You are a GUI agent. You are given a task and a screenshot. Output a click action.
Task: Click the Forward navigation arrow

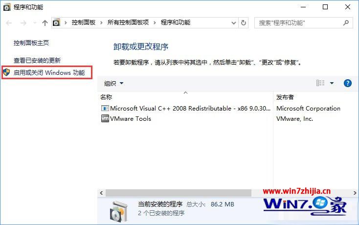(23, 23)
